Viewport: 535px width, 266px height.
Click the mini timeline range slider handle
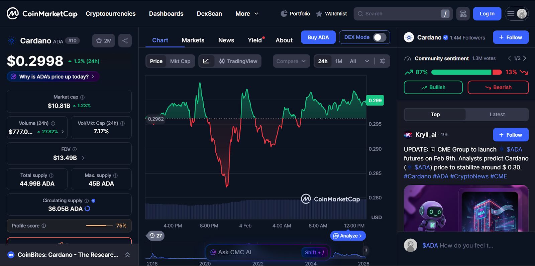tap(365, 250)
